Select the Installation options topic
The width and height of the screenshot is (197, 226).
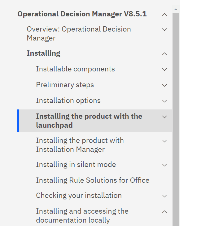click(x=68, y=101)
